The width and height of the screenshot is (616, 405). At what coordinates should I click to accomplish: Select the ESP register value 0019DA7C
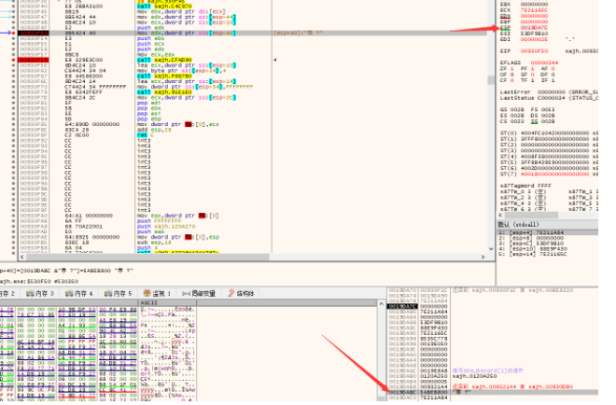[534, 27]
